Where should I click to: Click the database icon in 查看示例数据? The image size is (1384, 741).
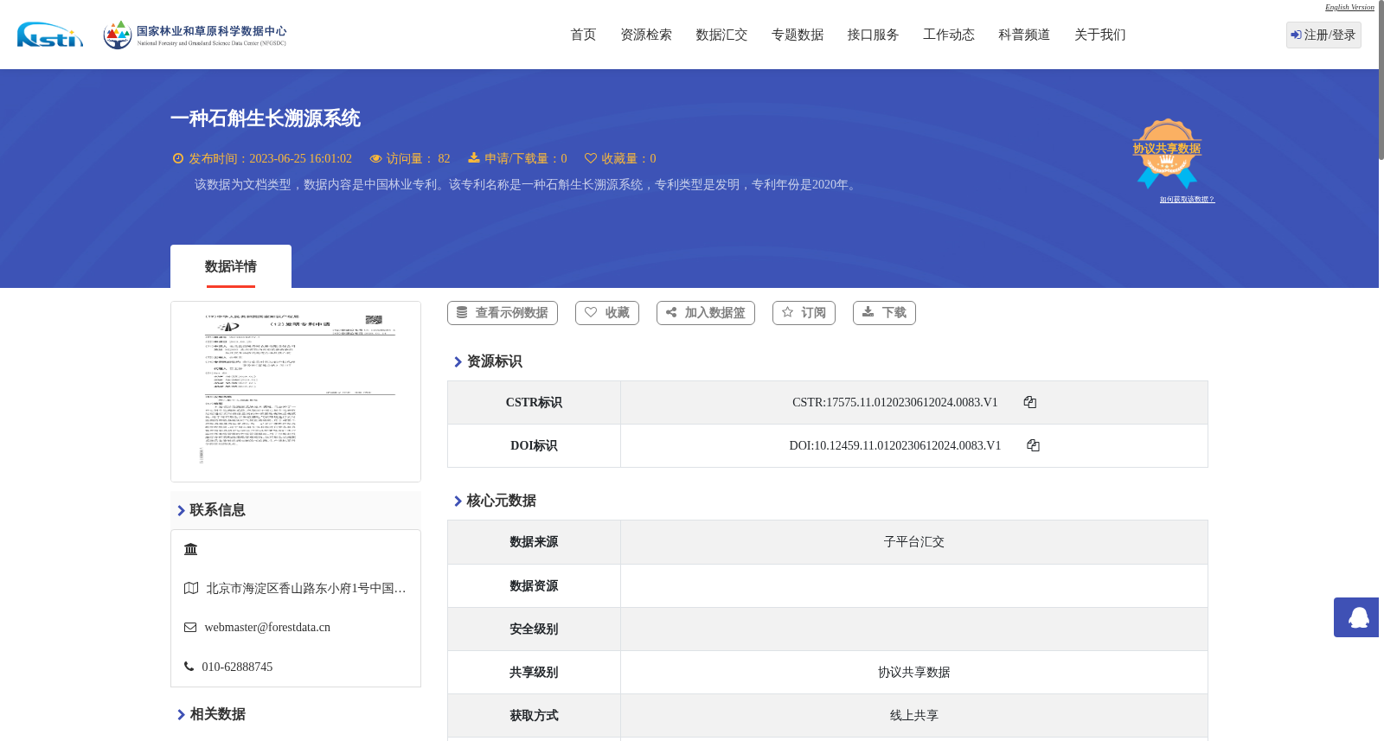(x=462, y=312)
